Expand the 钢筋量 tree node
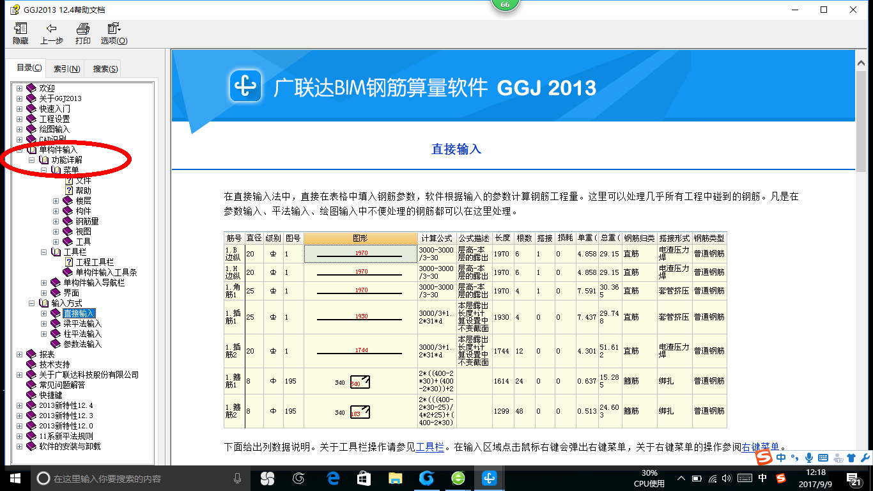This screenshot has width=873, height=491. tap(56, 221)
